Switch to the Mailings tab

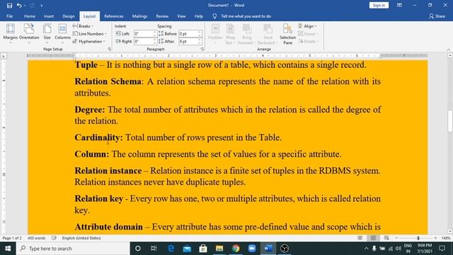point(139,16)
